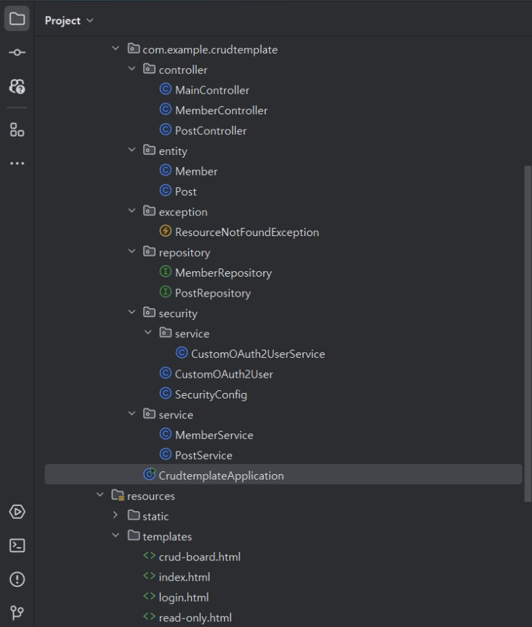
Task: Collapse the top-level service package chevron
Action: pyautogui.click(x=131, y=414)
